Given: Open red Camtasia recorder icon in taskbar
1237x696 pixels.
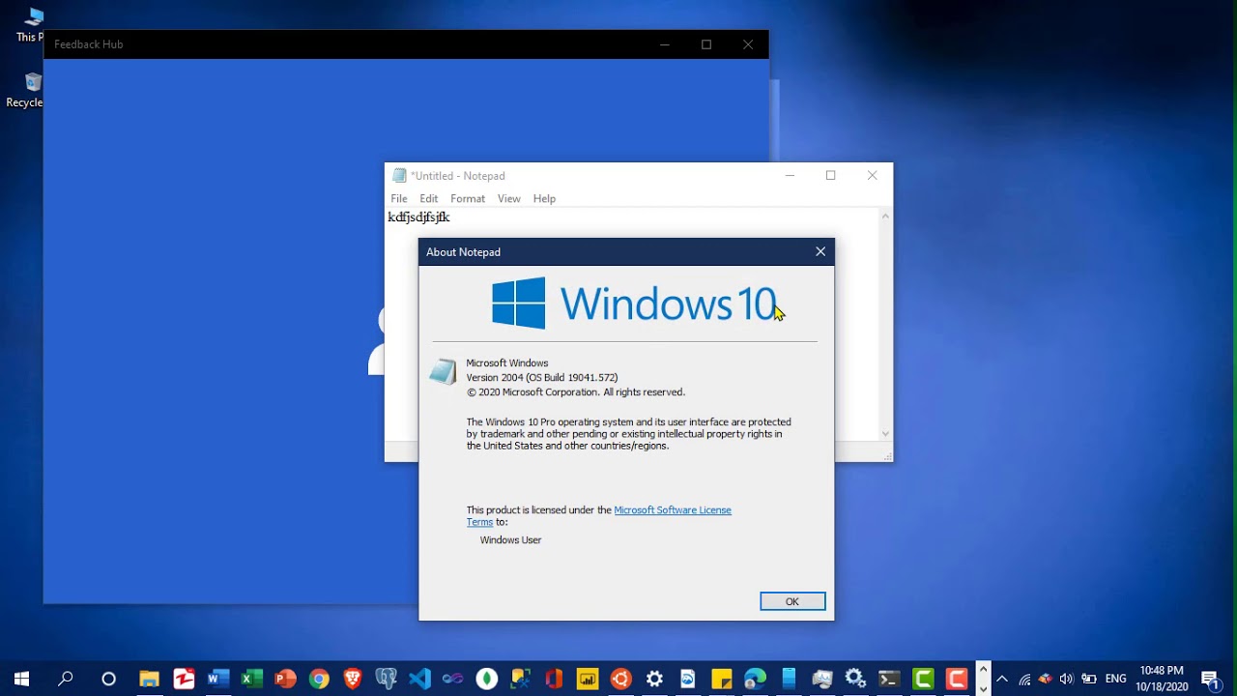Looking at the screenshot, I should (x=956, y=679).
